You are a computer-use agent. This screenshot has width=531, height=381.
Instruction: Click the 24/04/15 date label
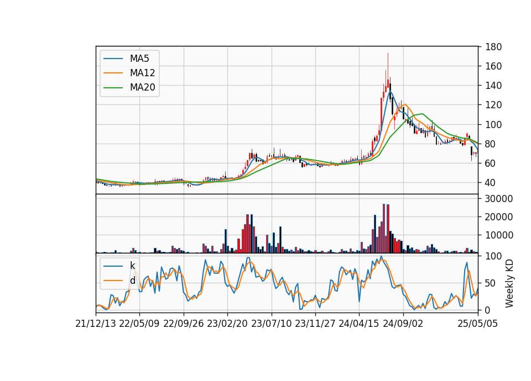pyautogui.click(x=358, y=324)
